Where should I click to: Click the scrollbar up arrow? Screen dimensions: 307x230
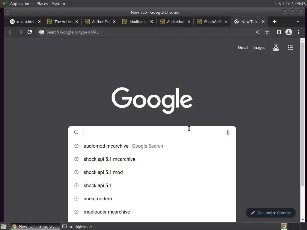tap(303, 40)
